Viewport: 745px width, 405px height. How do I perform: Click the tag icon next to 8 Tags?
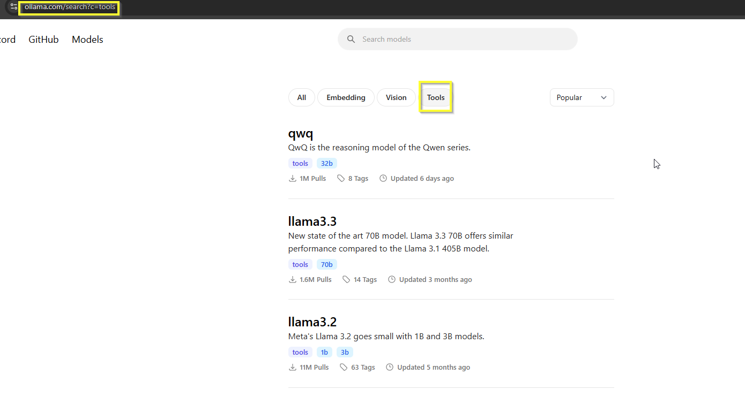tap(341, 179)
